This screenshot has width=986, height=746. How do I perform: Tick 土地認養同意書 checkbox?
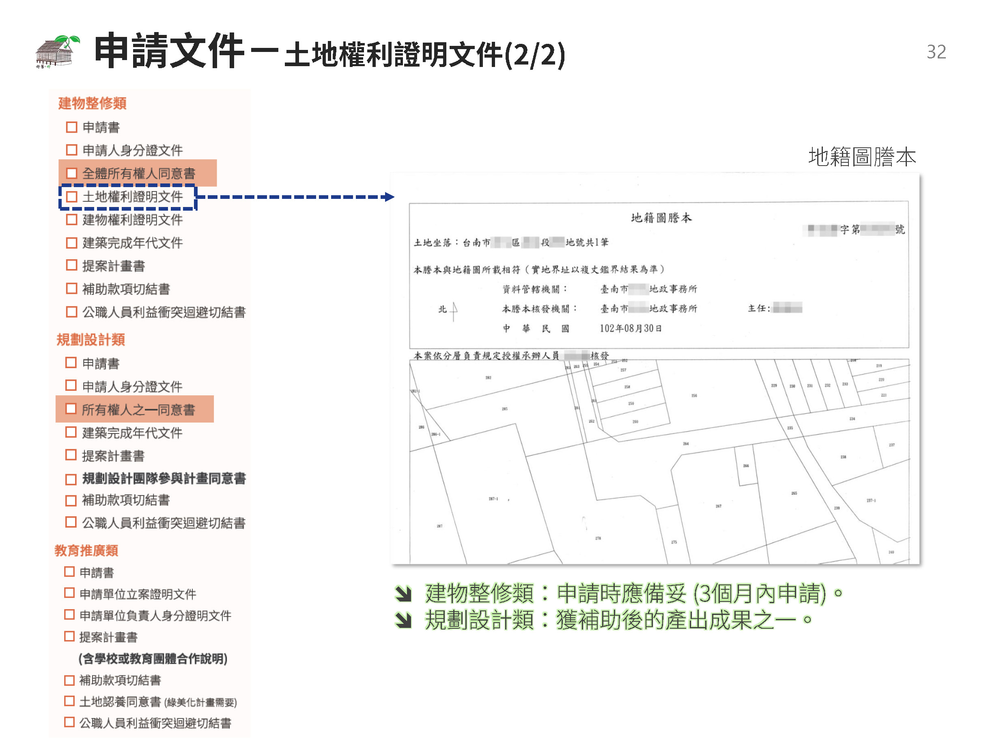(x=69, y=701)
